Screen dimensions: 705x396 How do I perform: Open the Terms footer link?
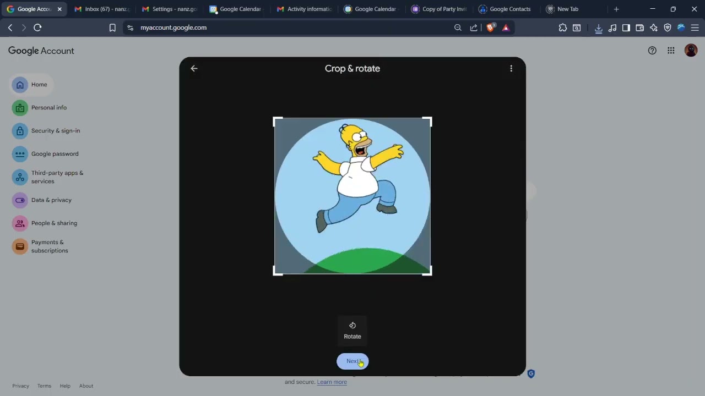44,386
